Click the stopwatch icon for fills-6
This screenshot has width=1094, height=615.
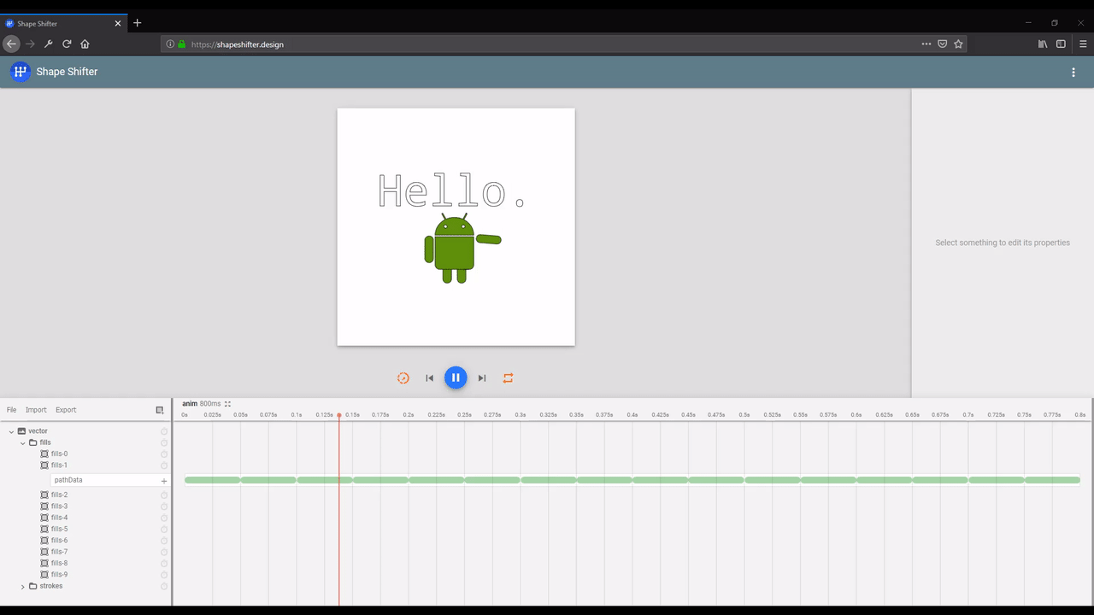164,541
